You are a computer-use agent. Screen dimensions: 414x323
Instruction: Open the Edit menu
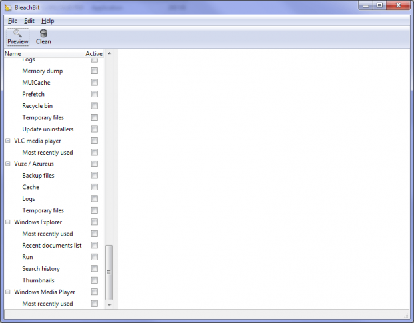tap(29, 21)
